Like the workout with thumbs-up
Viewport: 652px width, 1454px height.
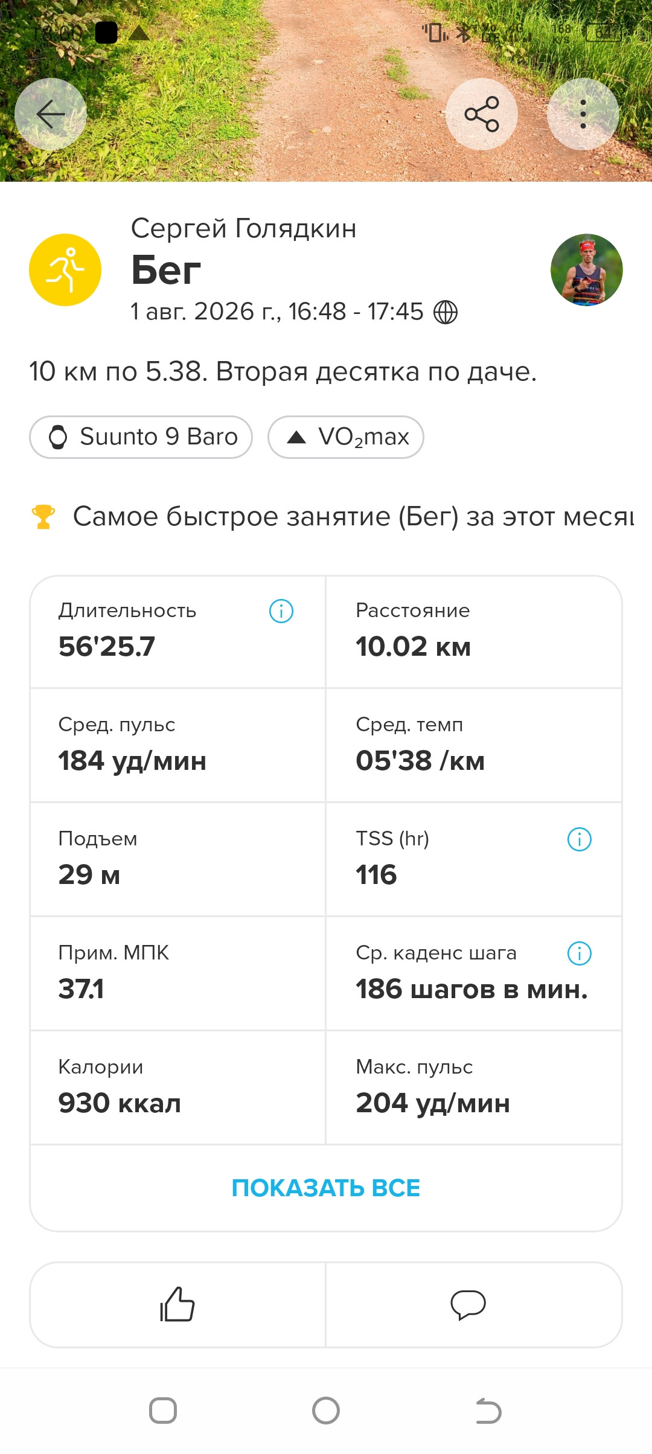177,1304
